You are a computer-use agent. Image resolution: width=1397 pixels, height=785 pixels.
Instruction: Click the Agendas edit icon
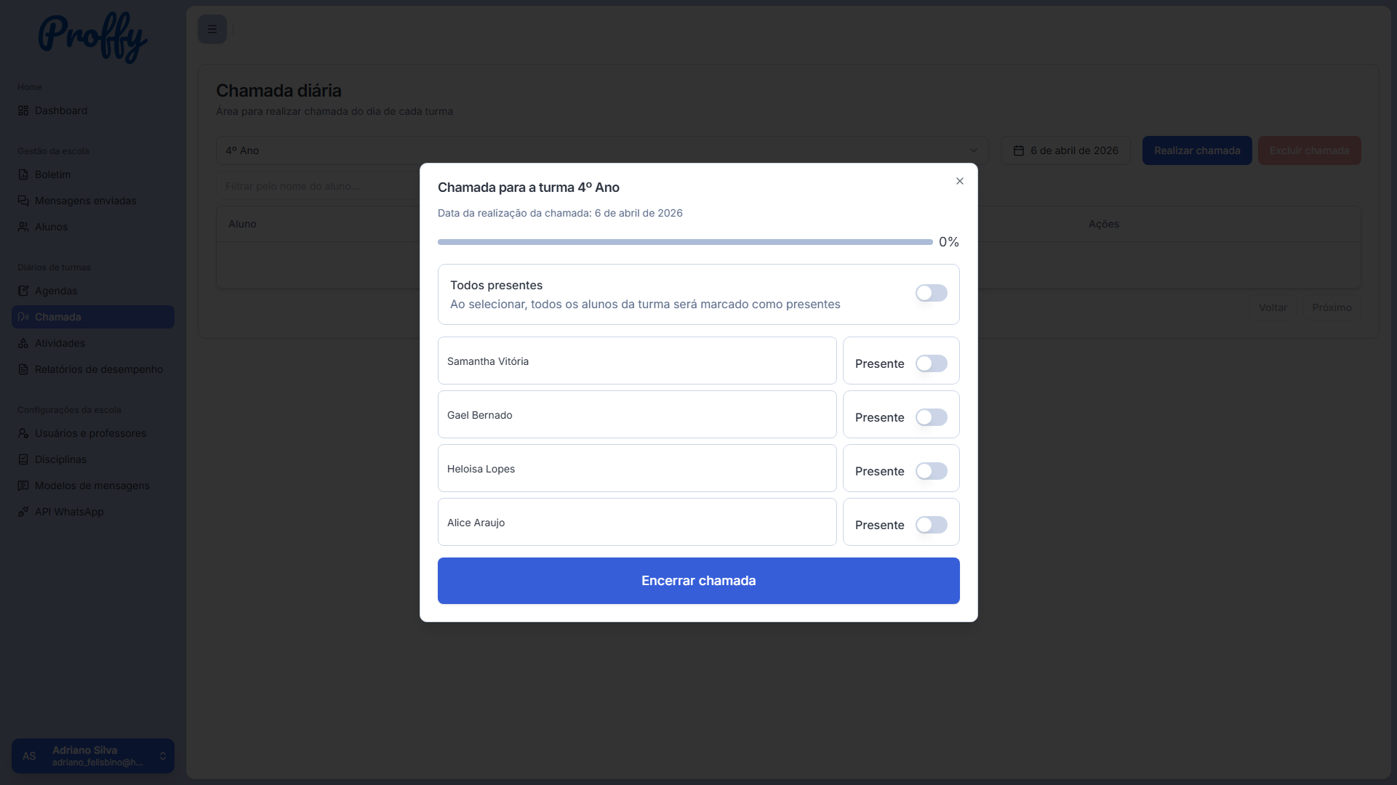(23, 291)
